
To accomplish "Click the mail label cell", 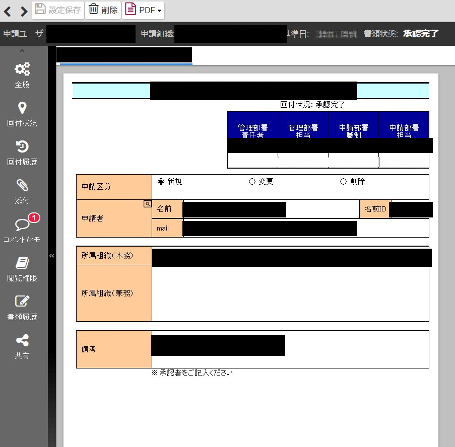I will [167, 229].
